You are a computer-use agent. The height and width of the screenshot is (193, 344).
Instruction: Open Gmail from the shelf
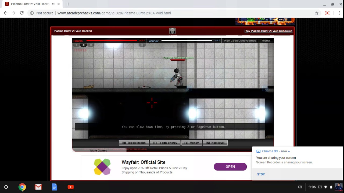tap(38, 187)
